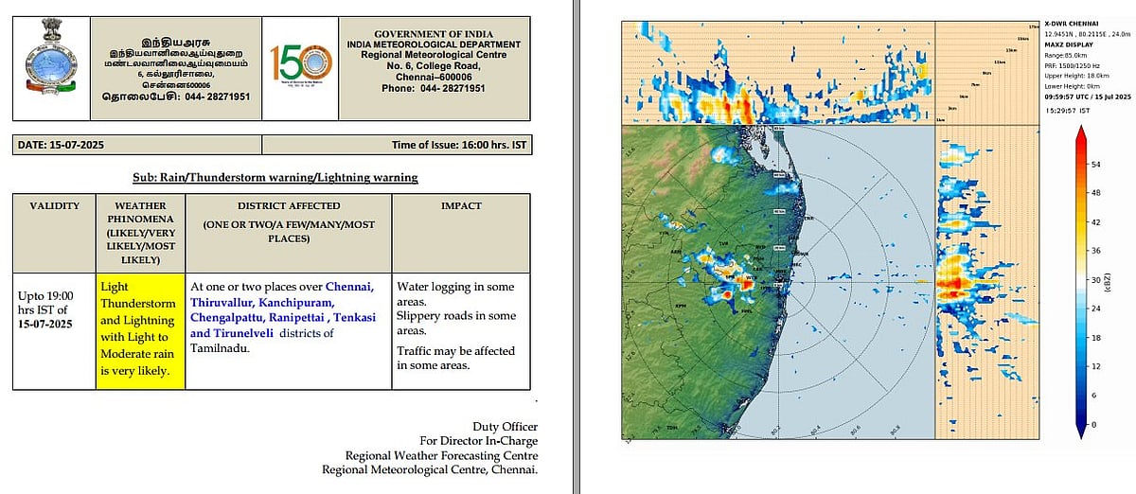Click the Rain/Thunderstorm warning subject heading

(x=275, y=177)
